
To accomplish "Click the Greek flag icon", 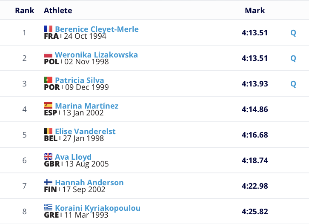I will (x=48, y=208).
